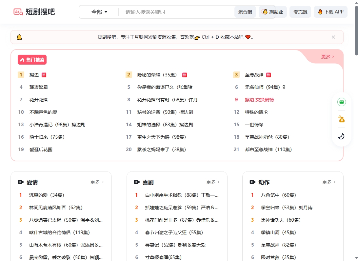Screen dimensions: 359x261
Task: Toggle dark mode with the moon icon
Action: point(341,136)
